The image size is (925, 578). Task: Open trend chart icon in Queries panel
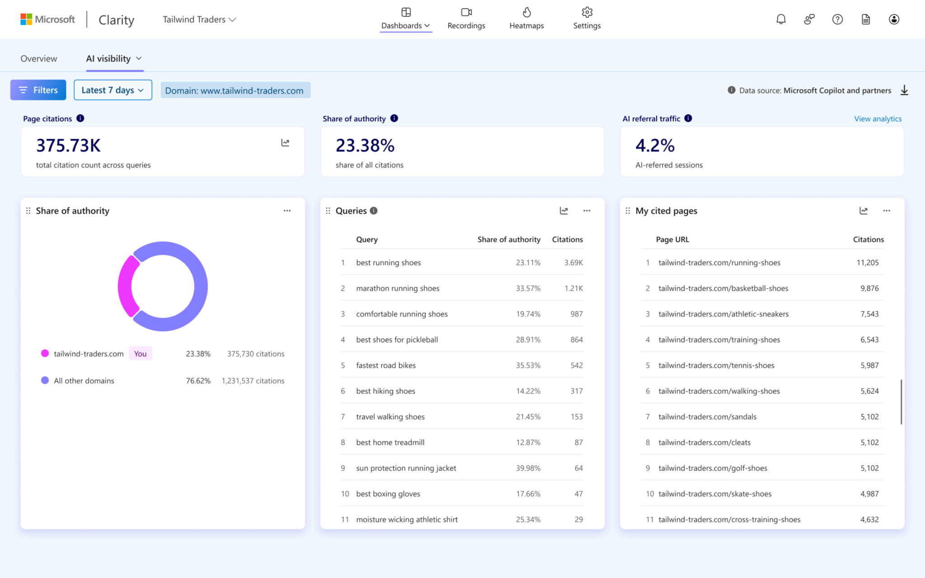[564, 210]
